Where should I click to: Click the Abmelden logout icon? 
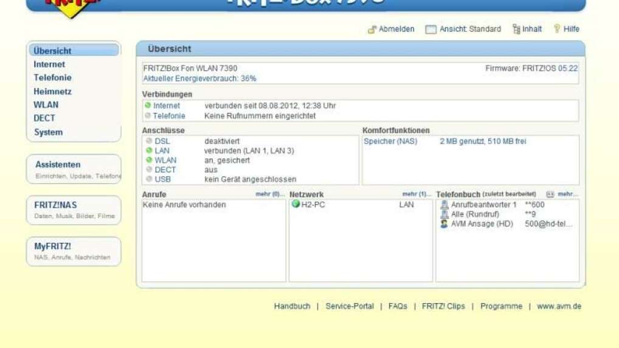pyautogui.click(x=372, y=29)
